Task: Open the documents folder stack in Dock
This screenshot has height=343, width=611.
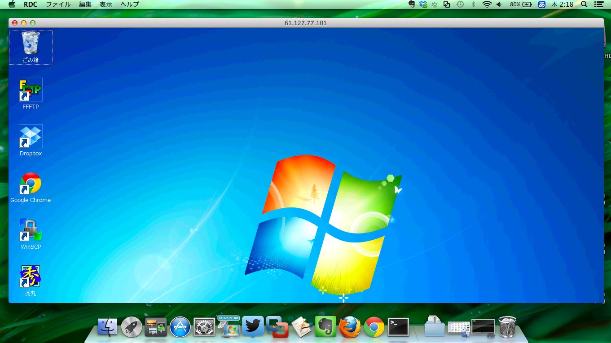Action: (435, 326)
